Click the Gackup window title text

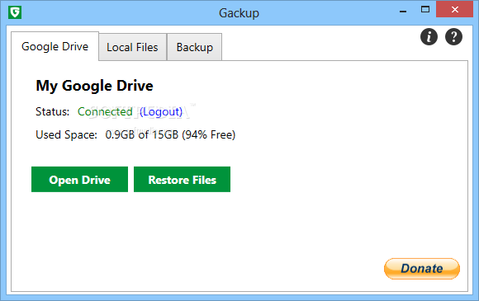pyautogui.click(x=239, y=13)
